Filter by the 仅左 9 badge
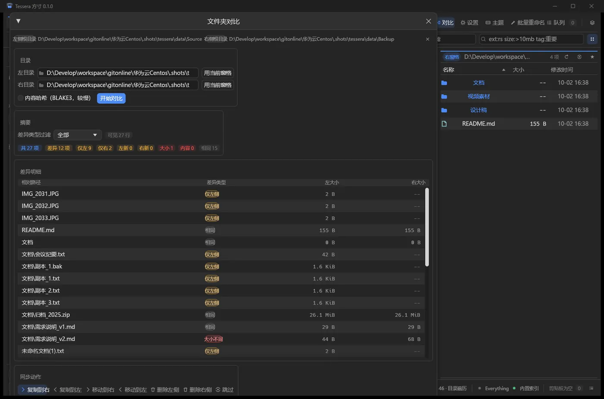The width and height of the screenshot is (604, 399). click(84, 148)
